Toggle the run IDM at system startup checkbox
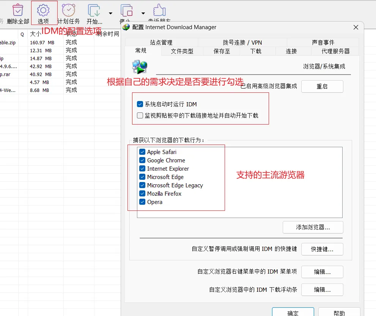376x316 pixels. [140, 104]
